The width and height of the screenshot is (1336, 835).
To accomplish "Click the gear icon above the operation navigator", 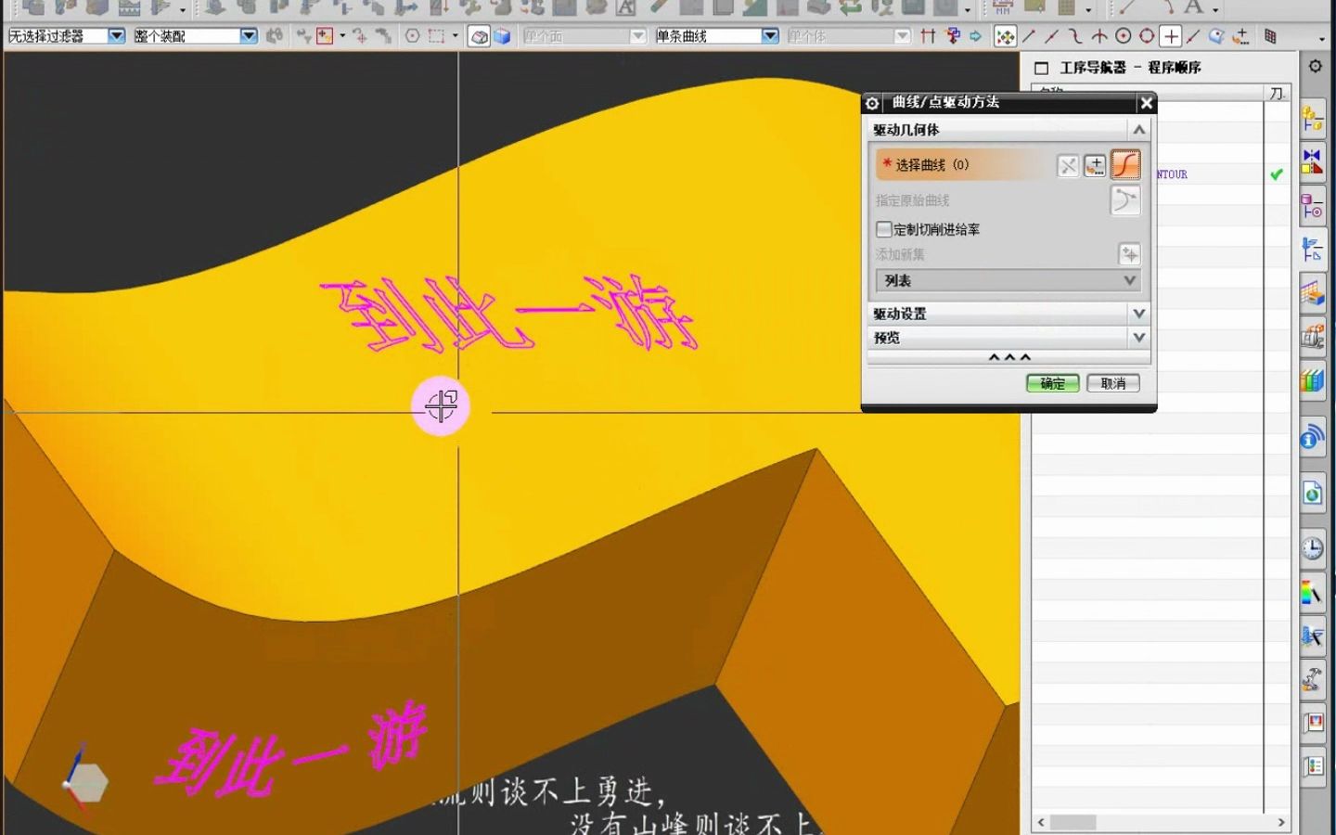I will pos(1315,66).
